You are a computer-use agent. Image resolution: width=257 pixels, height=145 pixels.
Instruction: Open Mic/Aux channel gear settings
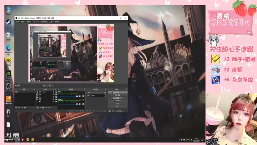(x=83, y=96)
